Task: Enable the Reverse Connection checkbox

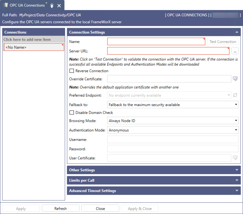Action: pos(72,71)
